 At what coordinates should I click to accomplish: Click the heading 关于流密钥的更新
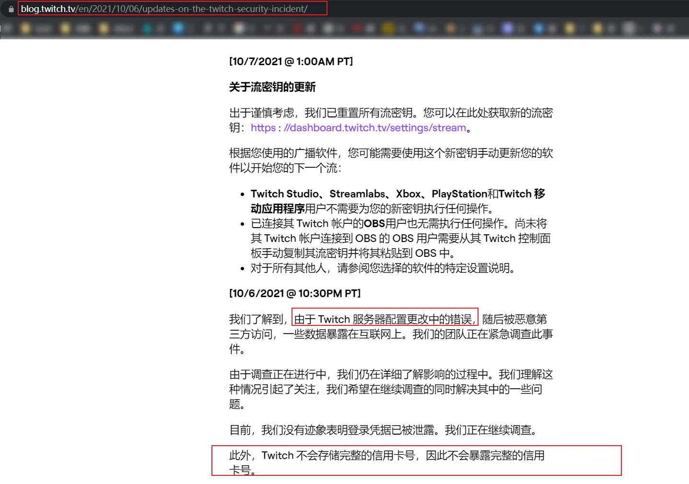tap(272, 87)
